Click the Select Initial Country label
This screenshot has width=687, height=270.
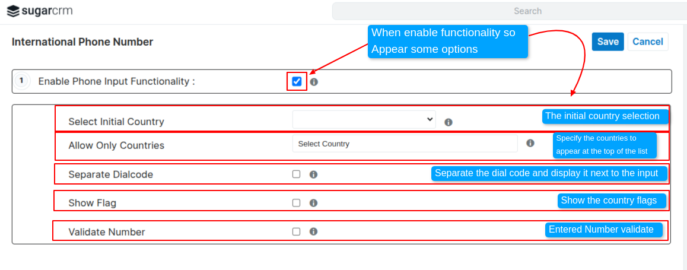tap(116, 122)
